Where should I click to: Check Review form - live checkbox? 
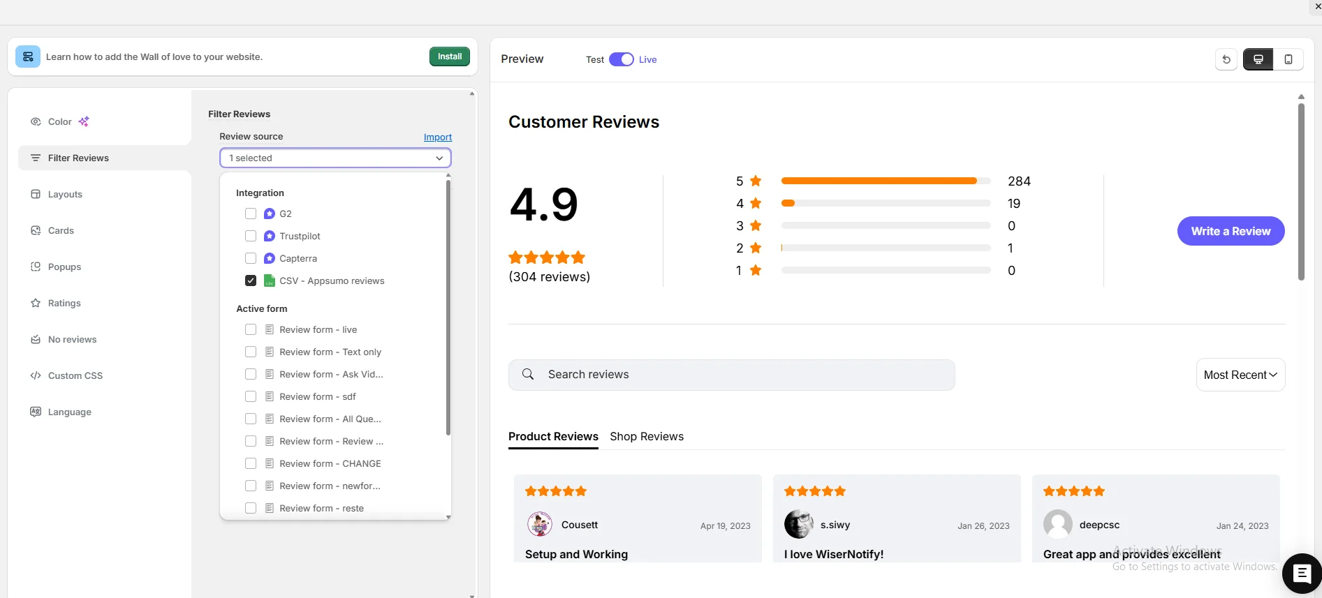251,329
